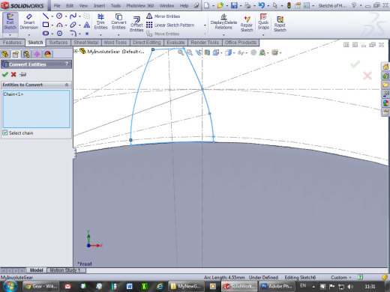Collapse the Entities to Convert section
The height and width of the screenshot is (292, 390).
coord(67,85)
